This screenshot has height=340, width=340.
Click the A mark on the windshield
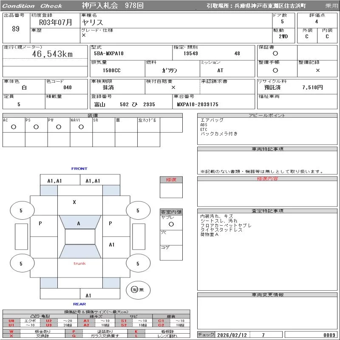coord(79,224)
